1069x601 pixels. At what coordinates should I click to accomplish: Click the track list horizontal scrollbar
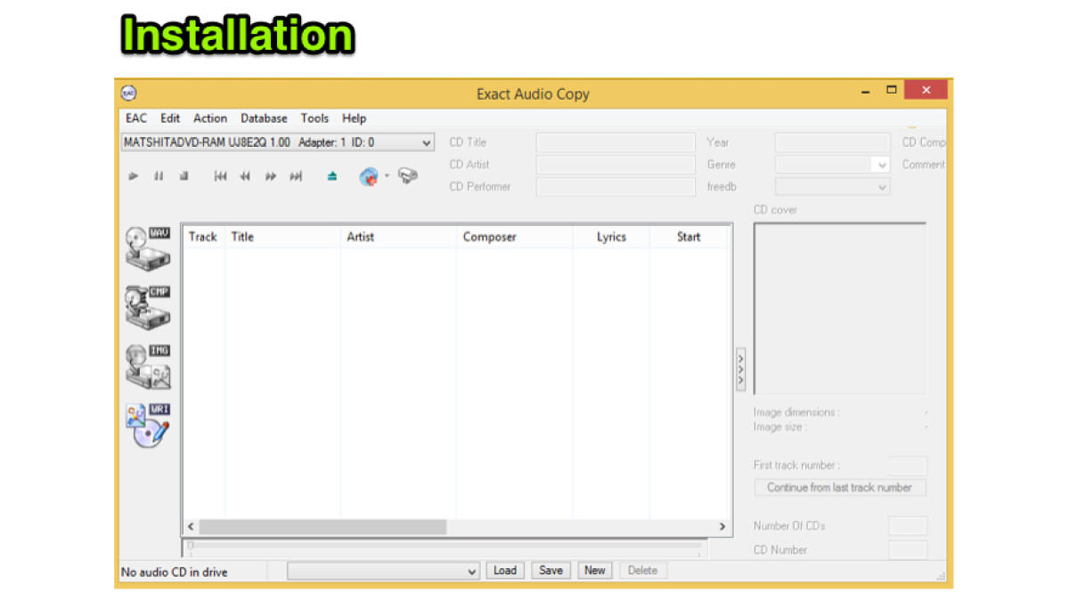click(322, 526)
